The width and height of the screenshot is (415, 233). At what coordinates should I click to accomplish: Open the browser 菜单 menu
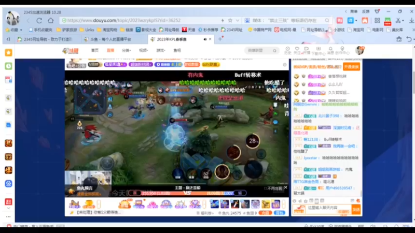click(354, 11)
